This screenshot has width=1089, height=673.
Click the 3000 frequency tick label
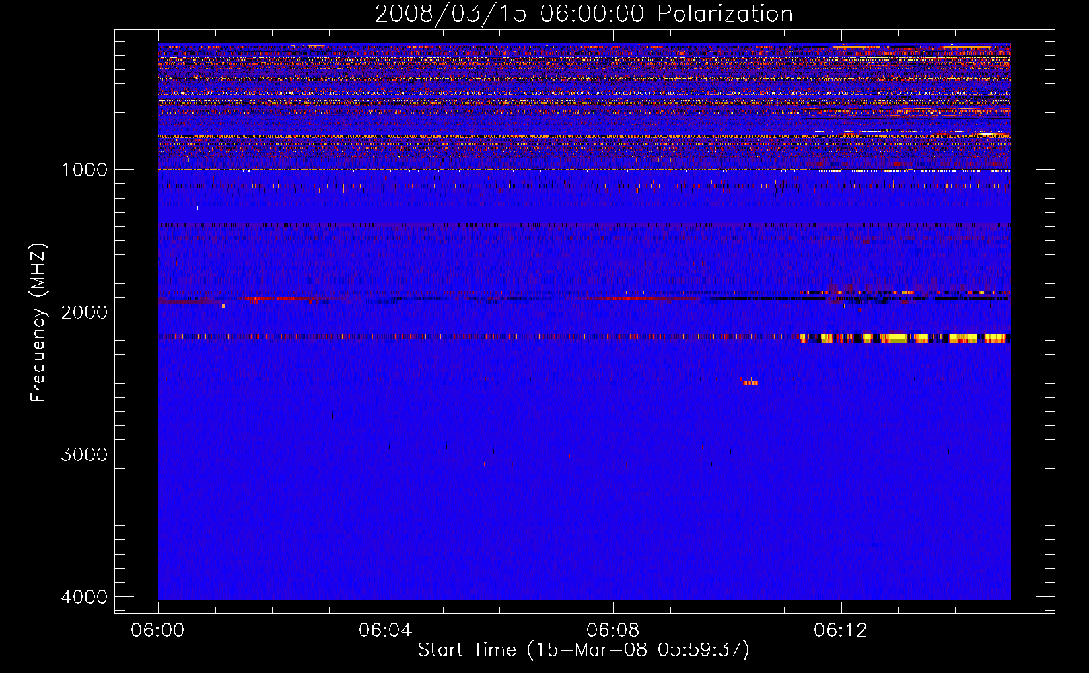84,454
